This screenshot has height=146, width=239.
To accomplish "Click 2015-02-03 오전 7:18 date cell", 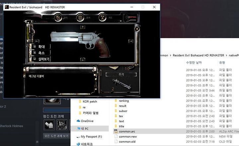I will pyautogui.click(x=200, y=142).
